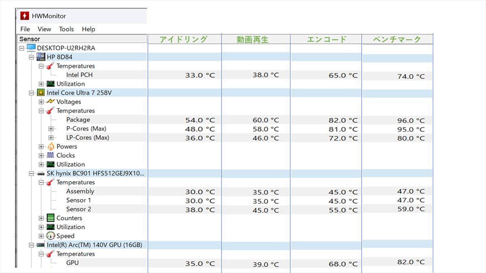Click the 38.0 °C Sensor 2 idling value

(x=200, y=210)
